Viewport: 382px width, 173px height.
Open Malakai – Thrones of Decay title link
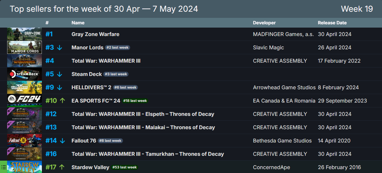[143, 127]
